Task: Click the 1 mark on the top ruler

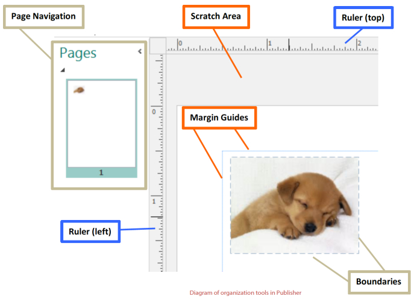Action: pos(269,44)
